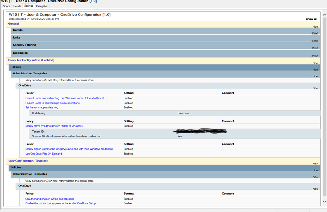
Task: Click the Security Filtering heading text
Action: [25, 45]
